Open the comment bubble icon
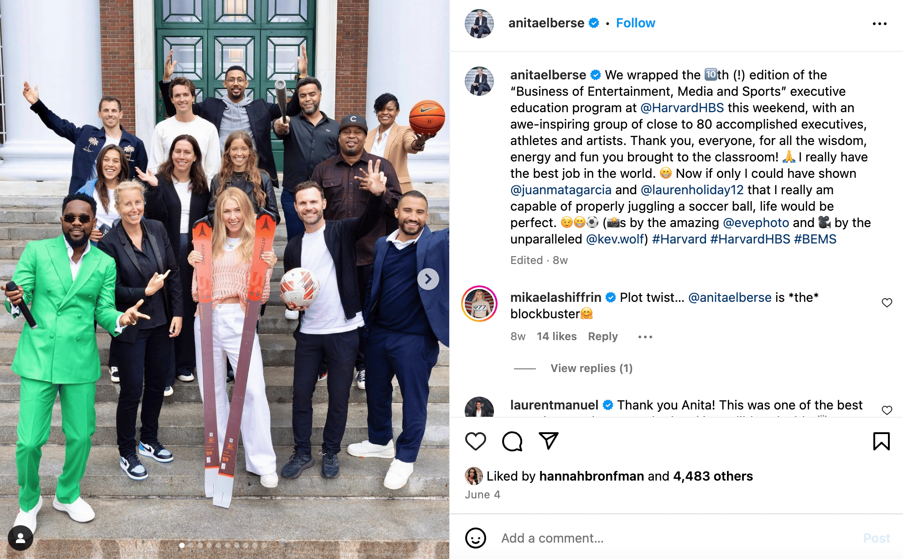Image resolution: width=903 pixels, height=559 pixels. point(512,441)
